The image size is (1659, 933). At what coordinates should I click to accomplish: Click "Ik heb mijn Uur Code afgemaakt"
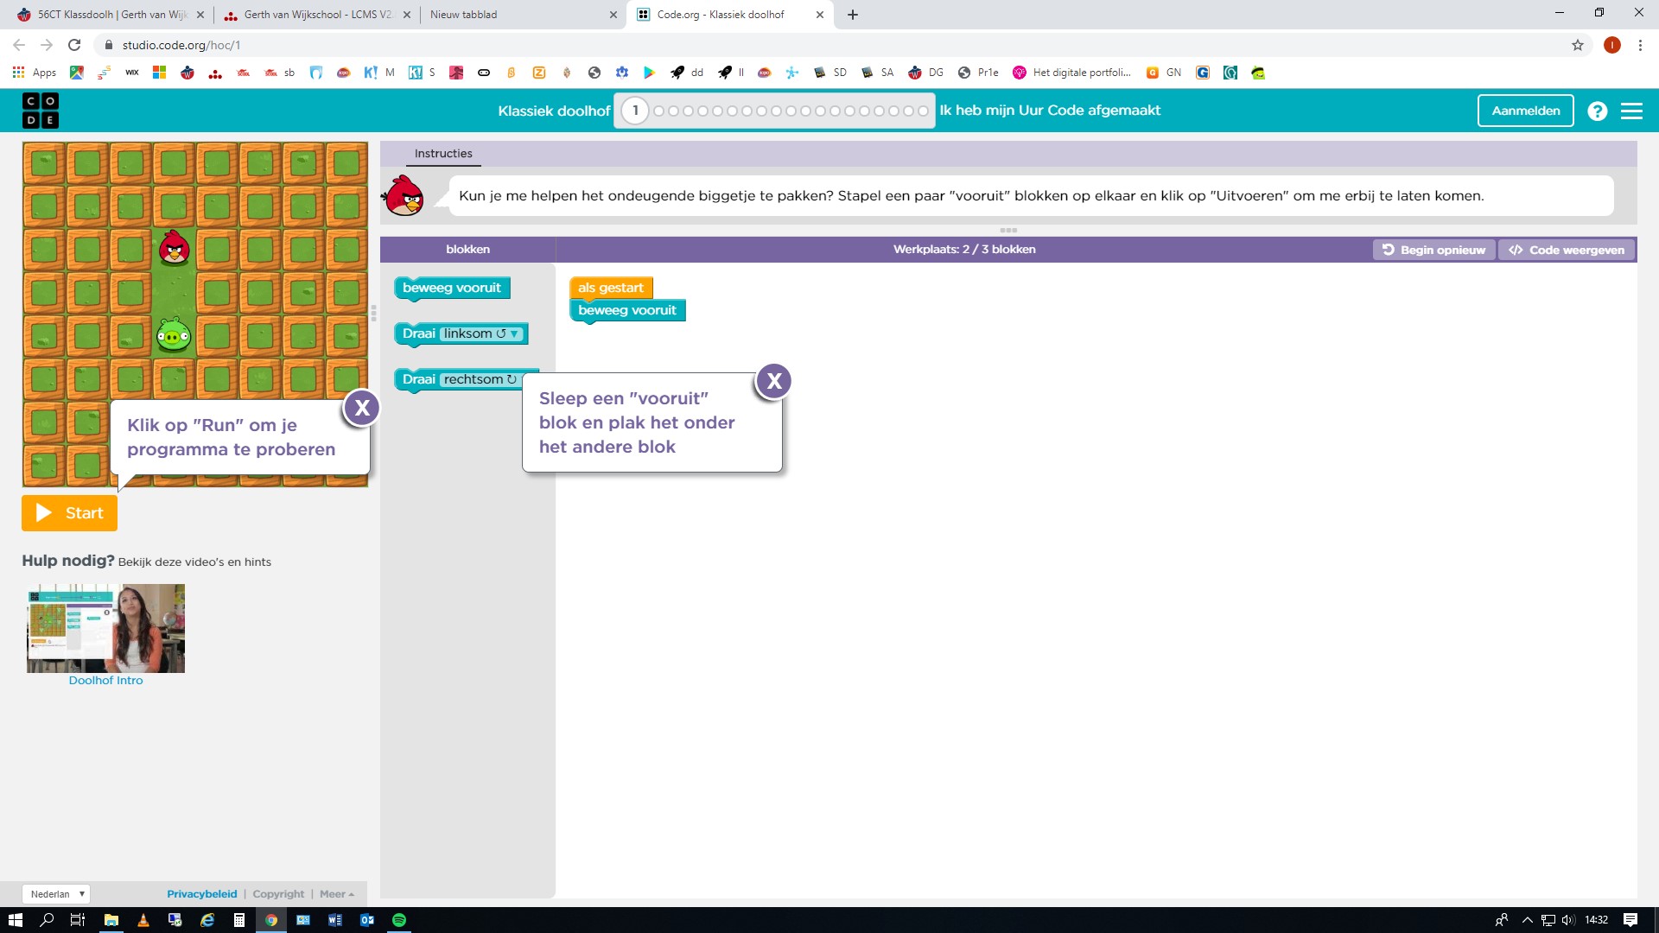pyautogui.click(x=1050, y=111)
